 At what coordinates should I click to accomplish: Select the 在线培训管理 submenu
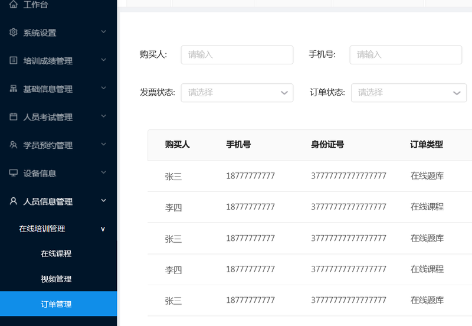tap(42, 229)
